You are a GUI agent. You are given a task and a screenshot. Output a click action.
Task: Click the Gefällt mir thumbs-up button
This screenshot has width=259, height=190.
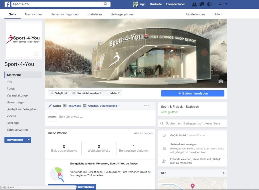tap(59, 93)
